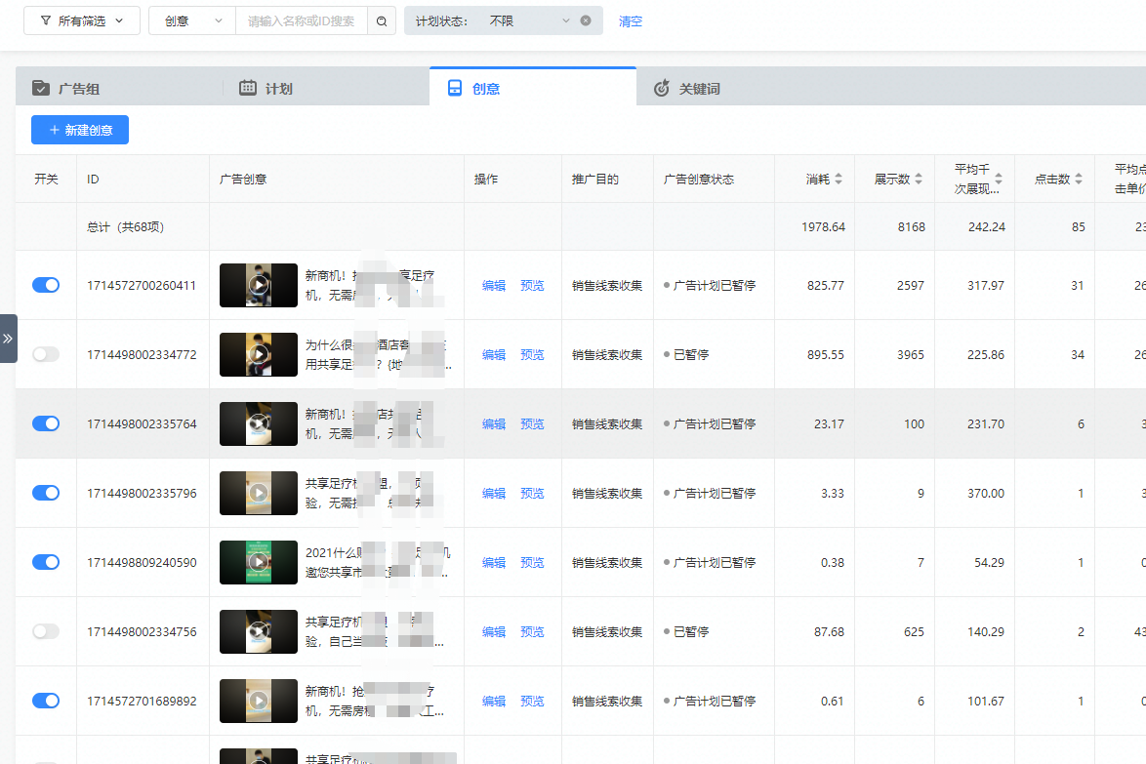Screen dimensions: 1146x764
Task: Click 编辑 for creative 1714572700260411
Action: 493,286
